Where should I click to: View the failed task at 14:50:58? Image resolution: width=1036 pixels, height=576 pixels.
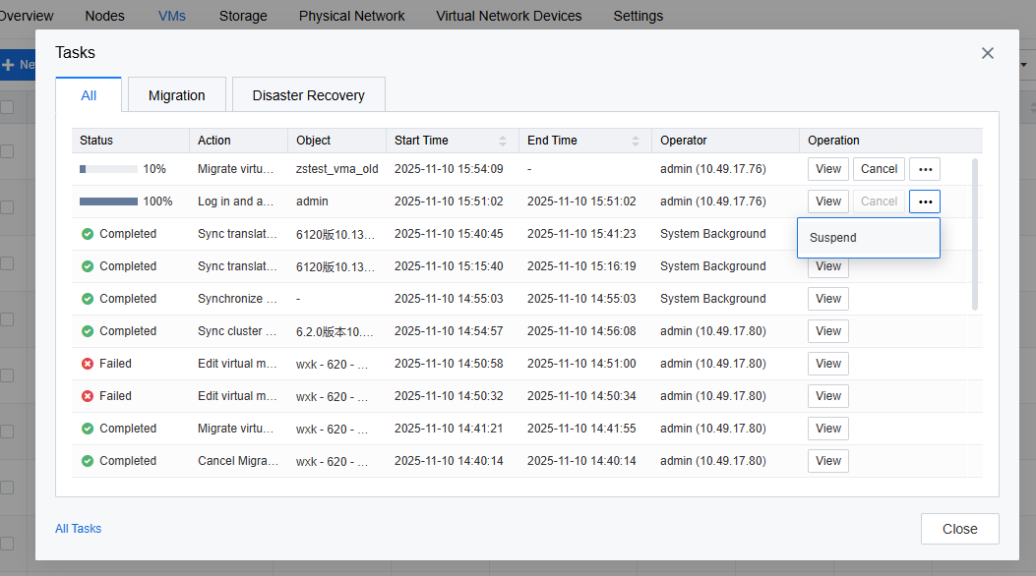point(827,364)
